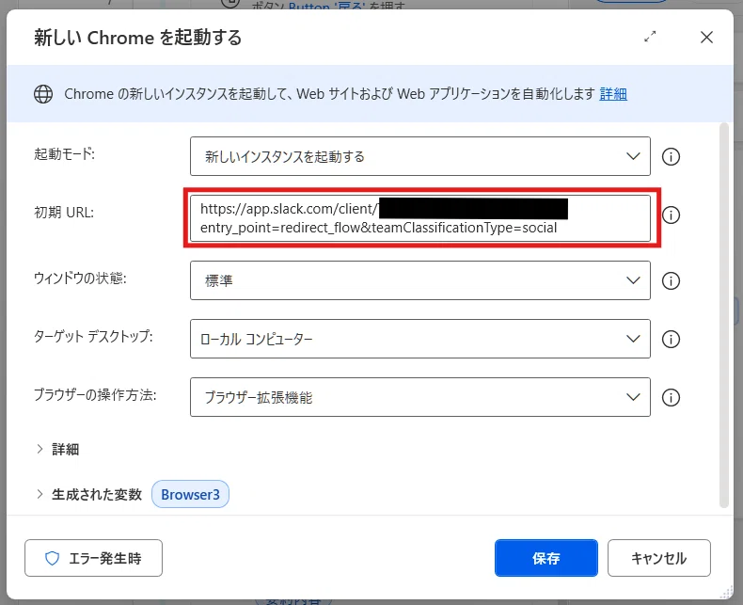This screenshot has width=743, height=605.
Task: Open the 起動モード dropdown
Action: [419, 156]
